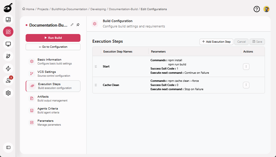276x157 pixels.
Task: Open actions menu for Cache Clean step
Action: (246, 85)
